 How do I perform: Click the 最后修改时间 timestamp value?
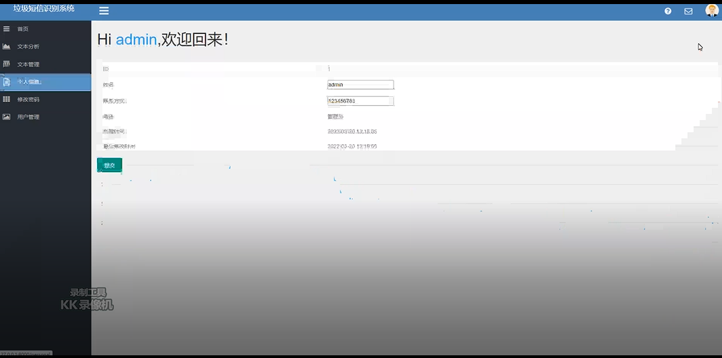click(x=352, y=146)
